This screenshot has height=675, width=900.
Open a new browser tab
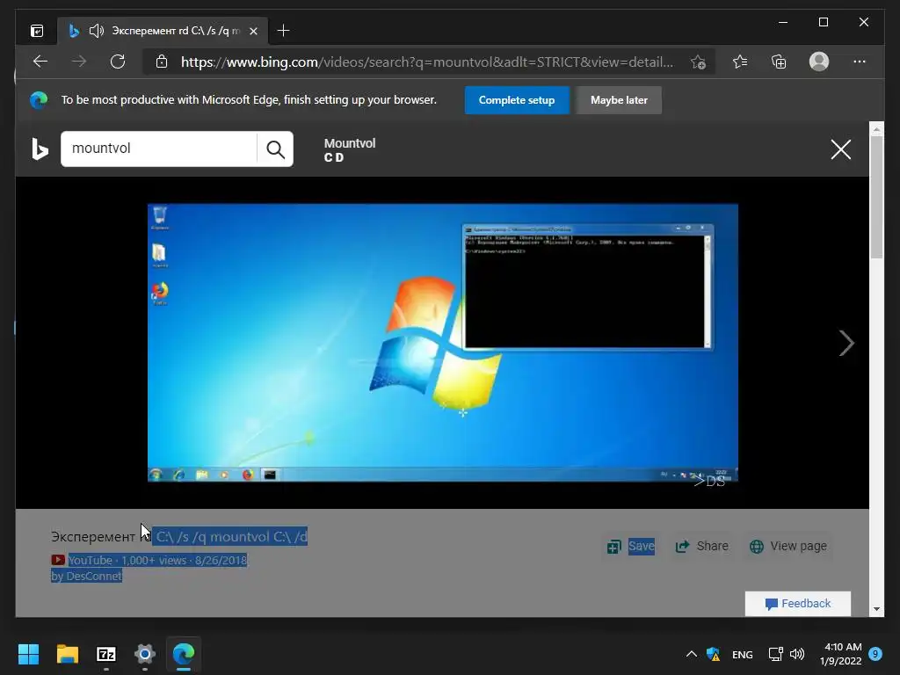[x=283, y=31]
